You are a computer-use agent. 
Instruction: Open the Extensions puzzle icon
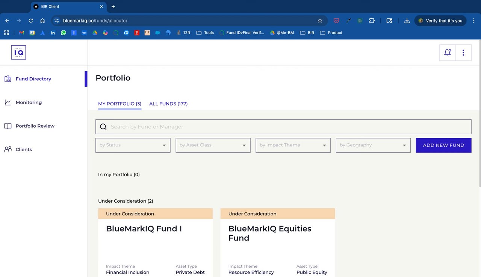(x=372, y=21)
